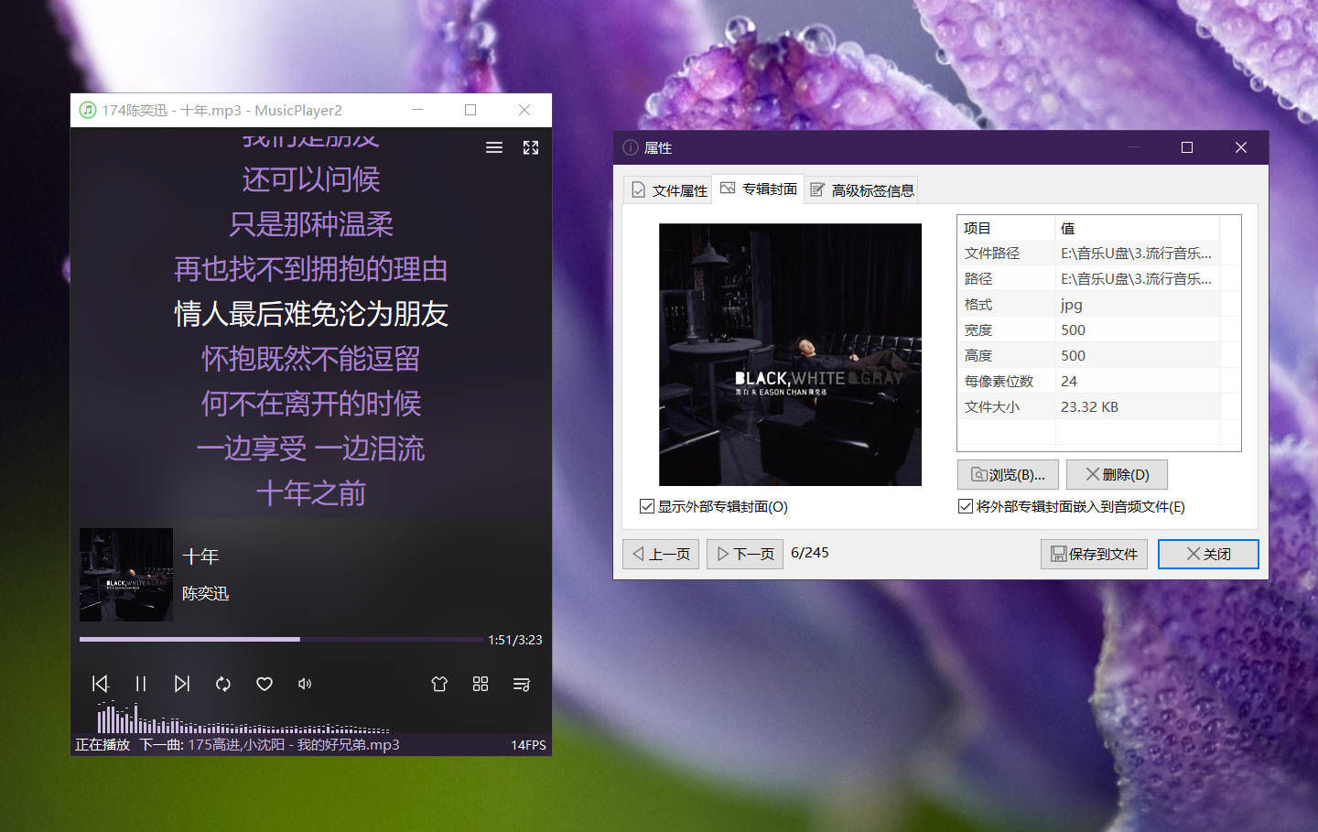Select the 文件大小 row
1318x832 pixels.
click(1089, 407)
